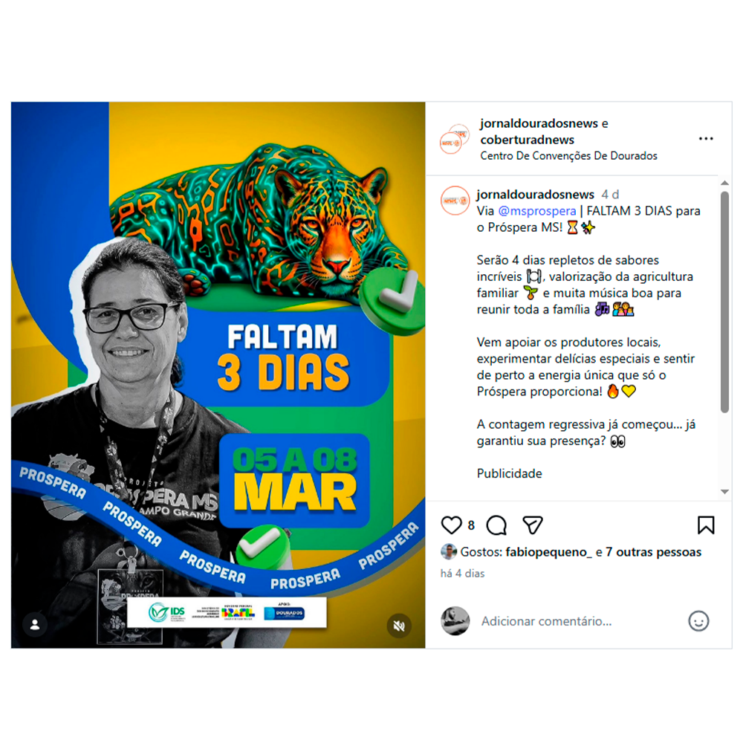The width and height of the screenshot is (743, 743).
Task: Open the jornaldouradosnews avatar beside the caption
Action: [455, 201]
